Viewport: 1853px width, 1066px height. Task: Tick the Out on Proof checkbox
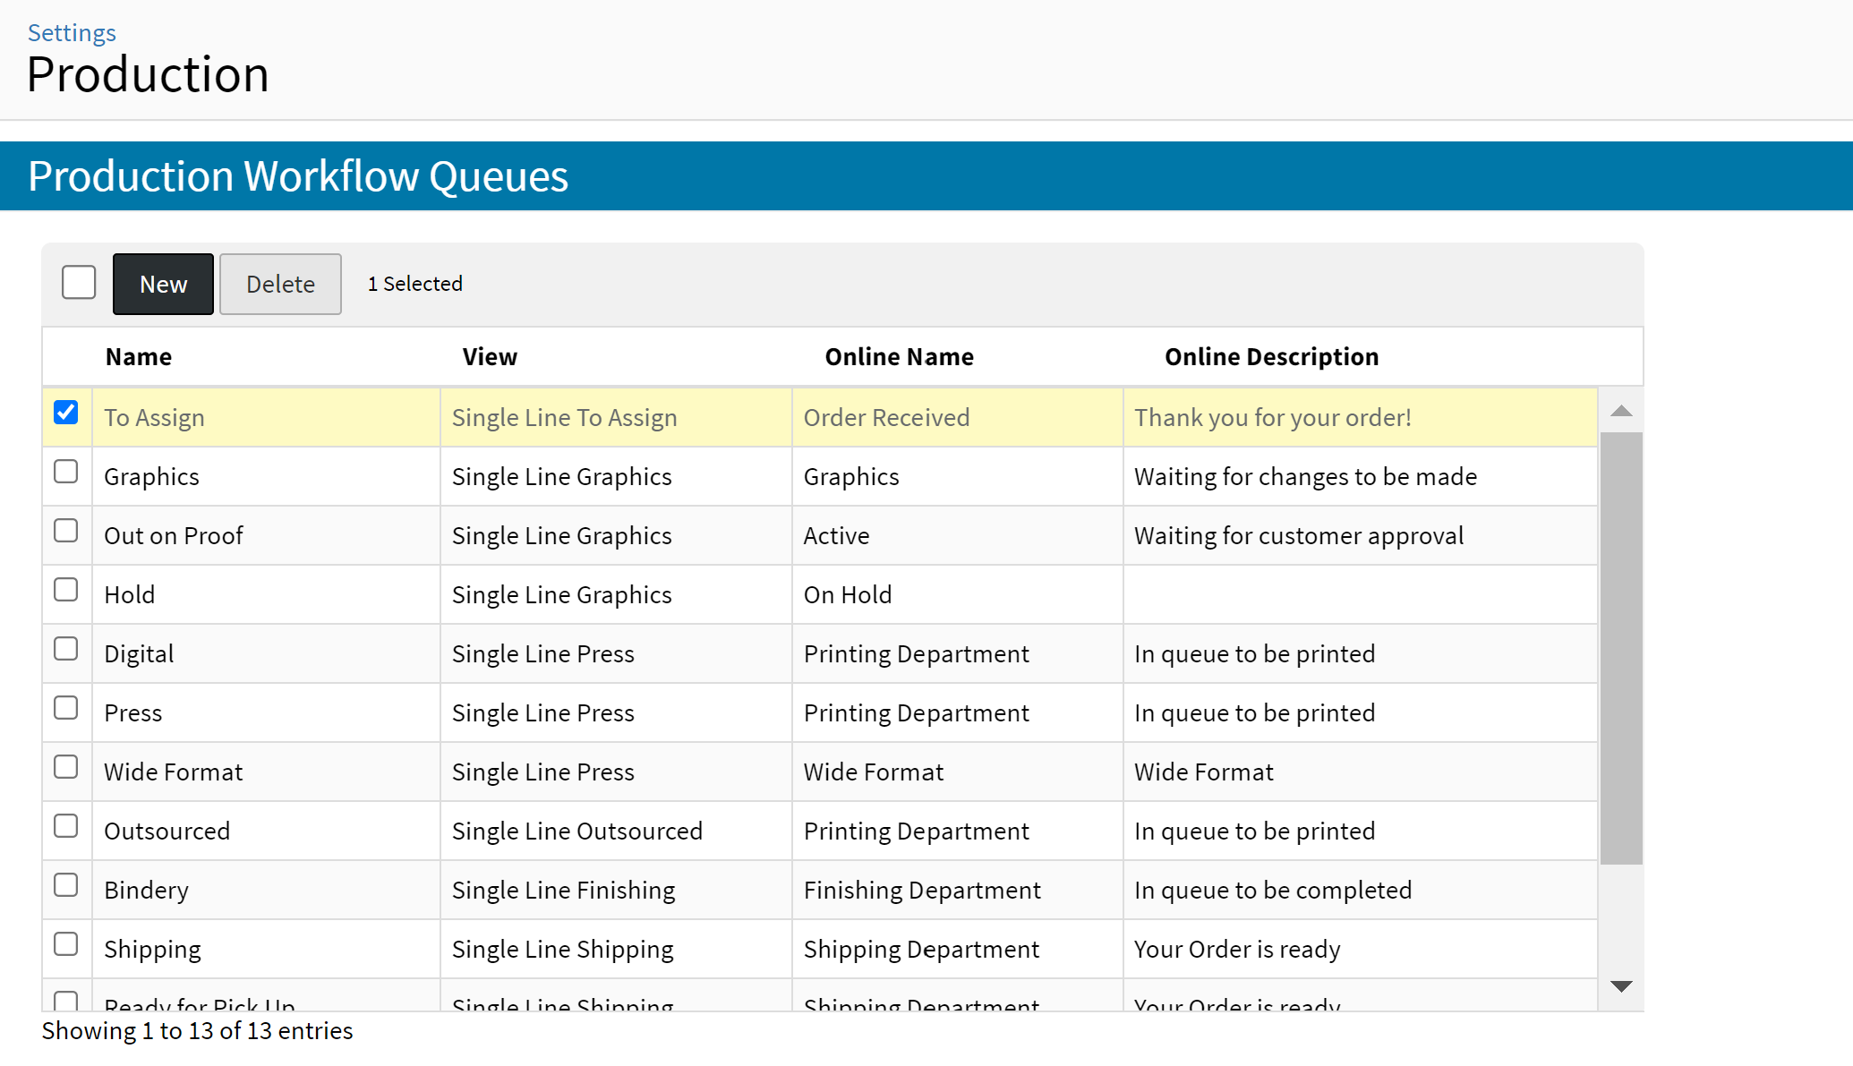[66, 531]
